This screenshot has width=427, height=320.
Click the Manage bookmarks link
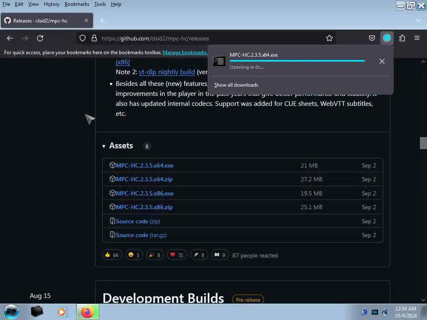point(185,52)
